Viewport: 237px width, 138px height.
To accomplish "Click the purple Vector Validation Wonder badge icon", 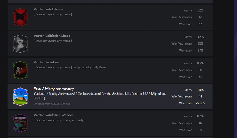I will [20, 123].
